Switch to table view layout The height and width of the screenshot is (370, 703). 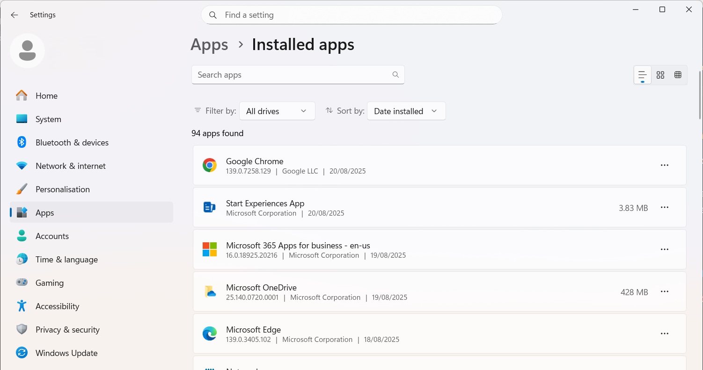click(678, 75)
